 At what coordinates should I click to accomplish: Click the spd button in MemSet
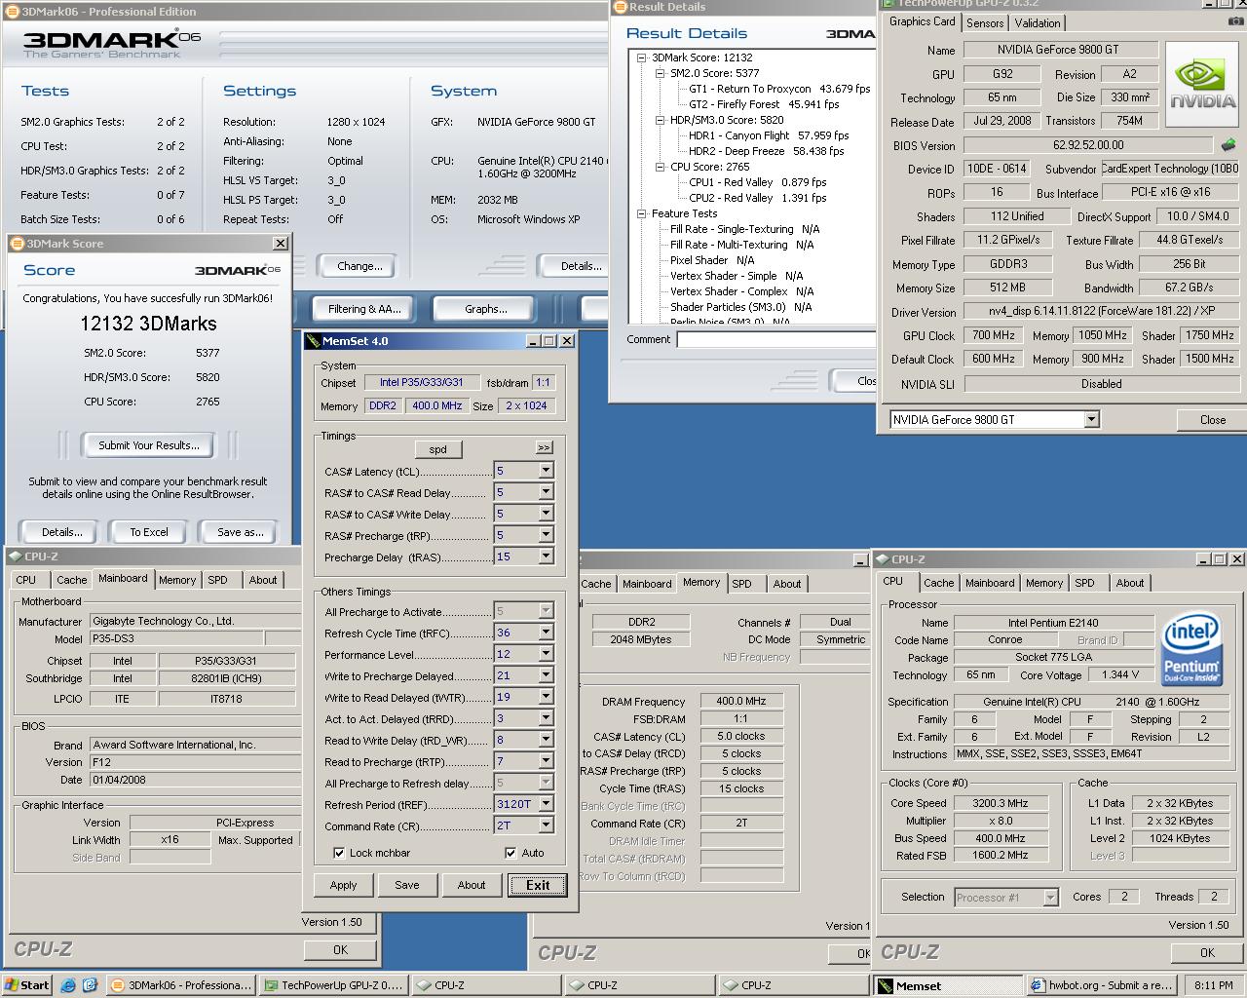[x=438, y=449]
